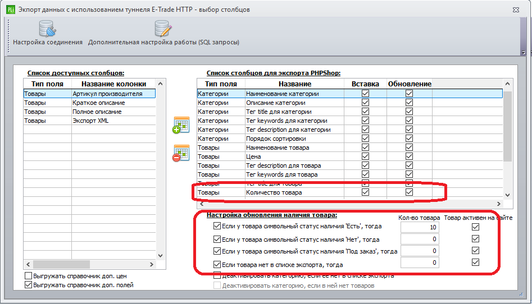Click Название колонки column header
Screen dimensions: 532x304
pyautogui.click(x=113, y=84)
